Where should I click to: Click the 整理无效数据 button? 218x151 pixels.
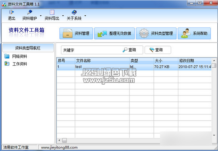(x=114, y=33)
